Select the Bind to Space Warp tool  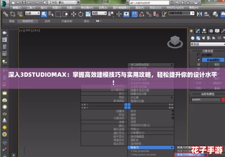click(20, 14)
